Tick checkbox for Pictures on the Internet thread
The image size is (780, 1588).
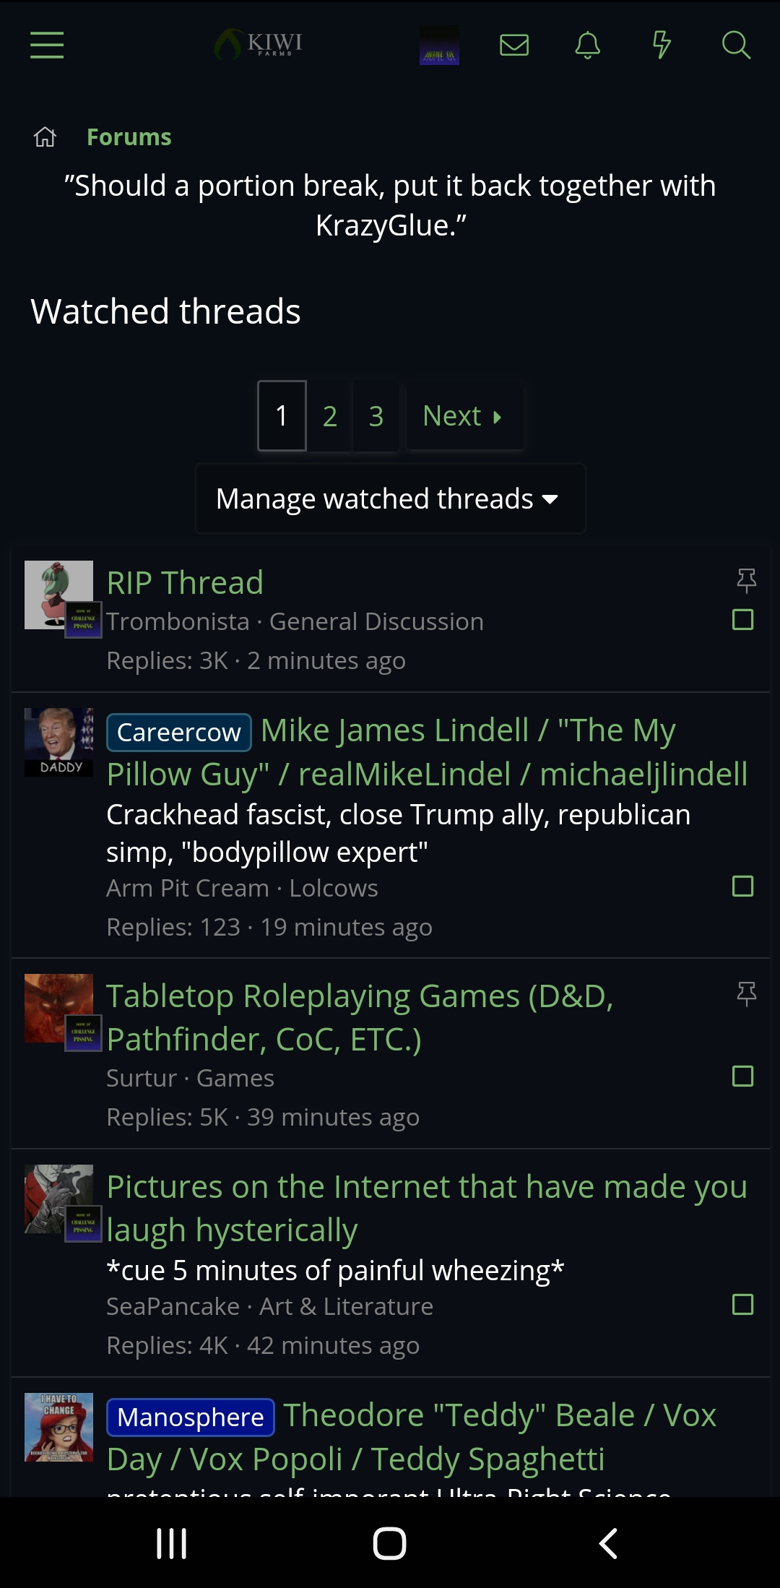(743, 1304)
